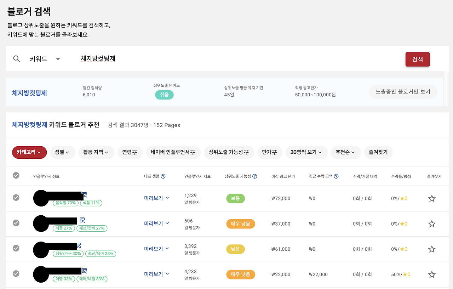Screen dimensions: 453x289
Task: Check the row with 식품 27% blogger
Action: pos(16,223)
